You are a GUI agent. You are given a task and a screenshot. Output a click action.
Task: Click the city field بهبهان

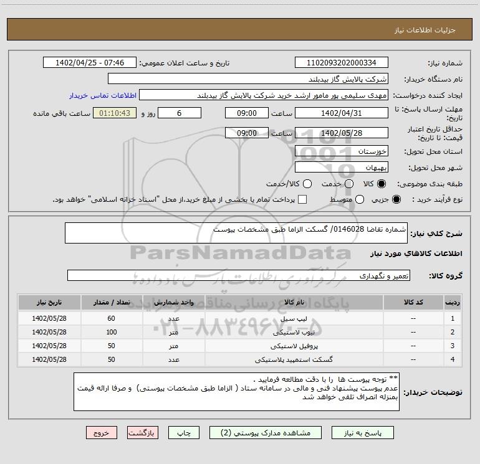click(x=342, y=167)
